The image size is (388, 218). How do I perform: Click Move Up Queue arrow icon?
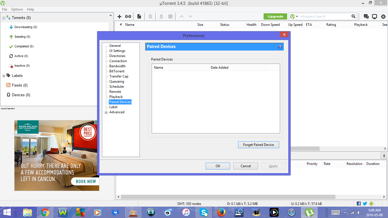[x=182, y=16]
